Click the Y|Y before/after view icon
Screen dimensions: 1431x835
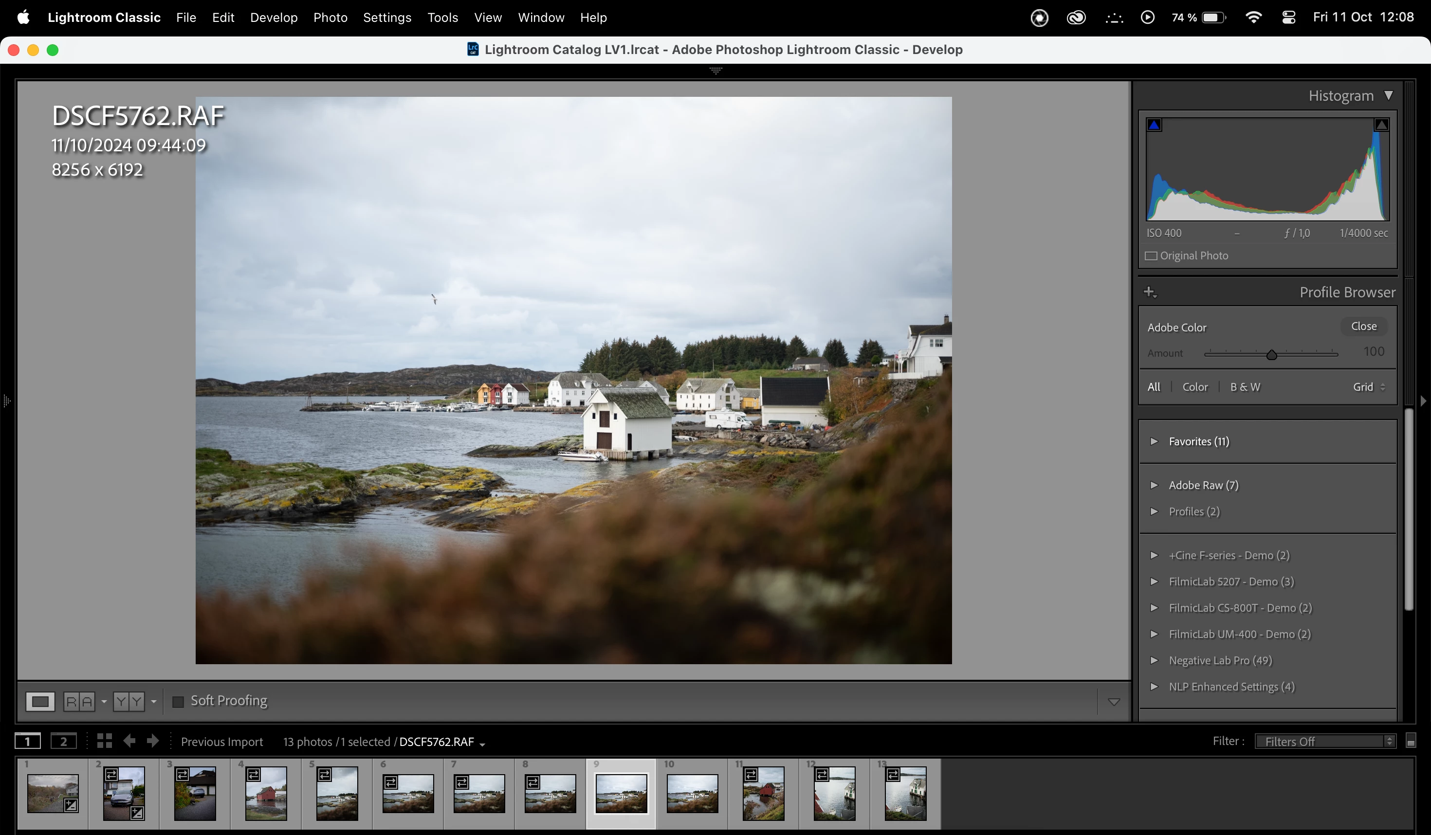[x=129, y=702]
